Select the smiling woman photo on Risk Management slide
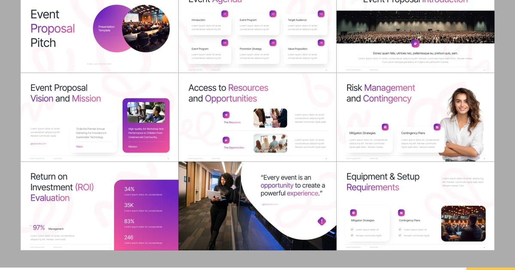Screen dimensions: 515x270 pyautogui.click(x=462, y=124)
